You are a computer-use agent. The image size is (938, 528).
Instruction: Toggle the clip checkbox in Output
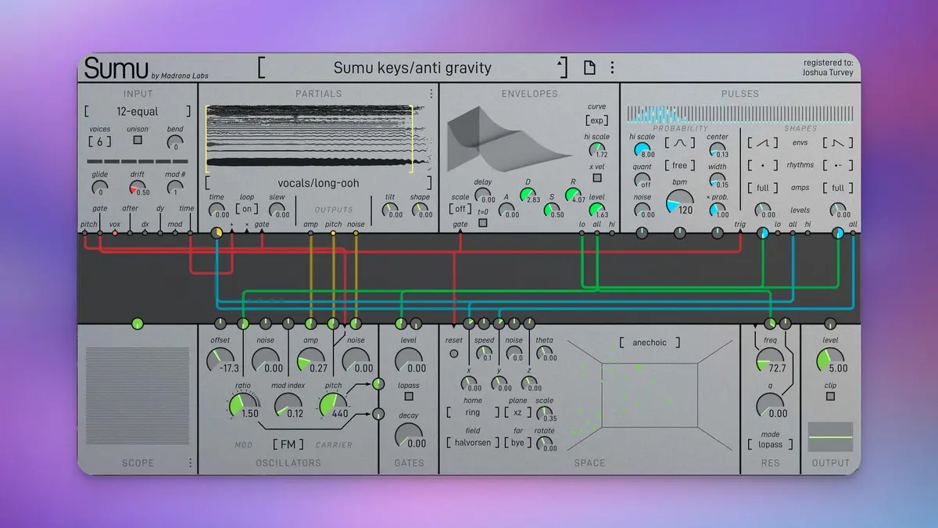click(830, 397)
